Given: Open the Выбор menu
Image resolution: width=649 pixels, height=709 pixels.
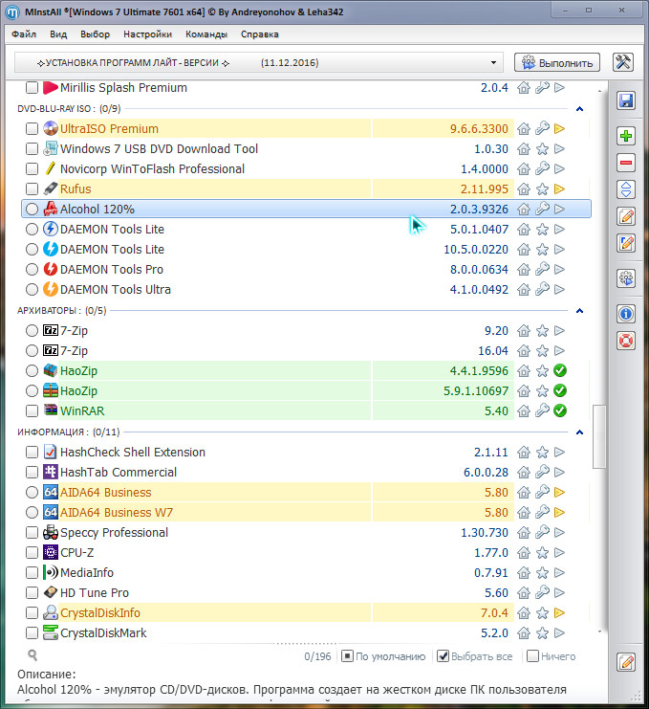Looking at the screenshot, I should [x=95, y=34].
